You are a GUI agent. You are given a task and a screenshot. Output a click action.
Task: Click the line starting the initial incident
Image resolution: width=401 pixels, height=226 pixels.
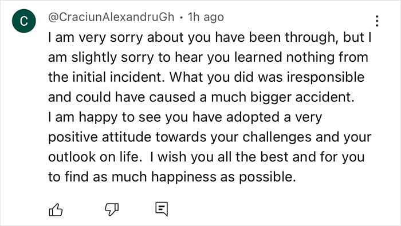point(206,77)
